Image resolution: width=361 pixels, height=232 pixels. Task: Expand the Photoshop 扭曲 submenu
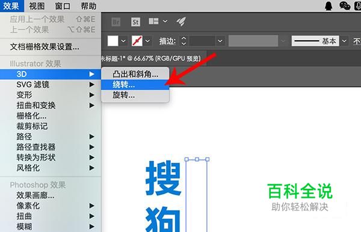pos(51,216)
